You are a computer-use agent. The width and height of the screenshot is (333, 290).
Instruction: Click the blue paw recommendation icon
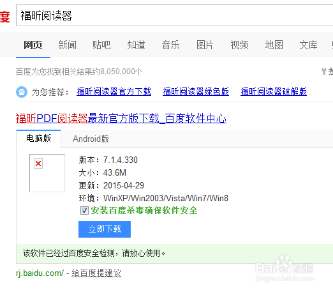tap(22, 92)
